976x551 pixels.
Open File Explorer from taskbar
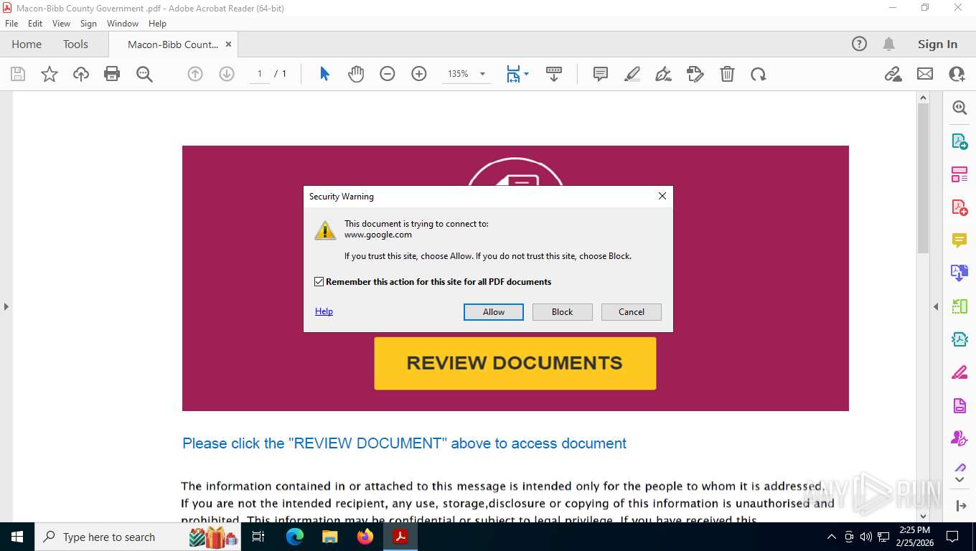tap(330, 537)
